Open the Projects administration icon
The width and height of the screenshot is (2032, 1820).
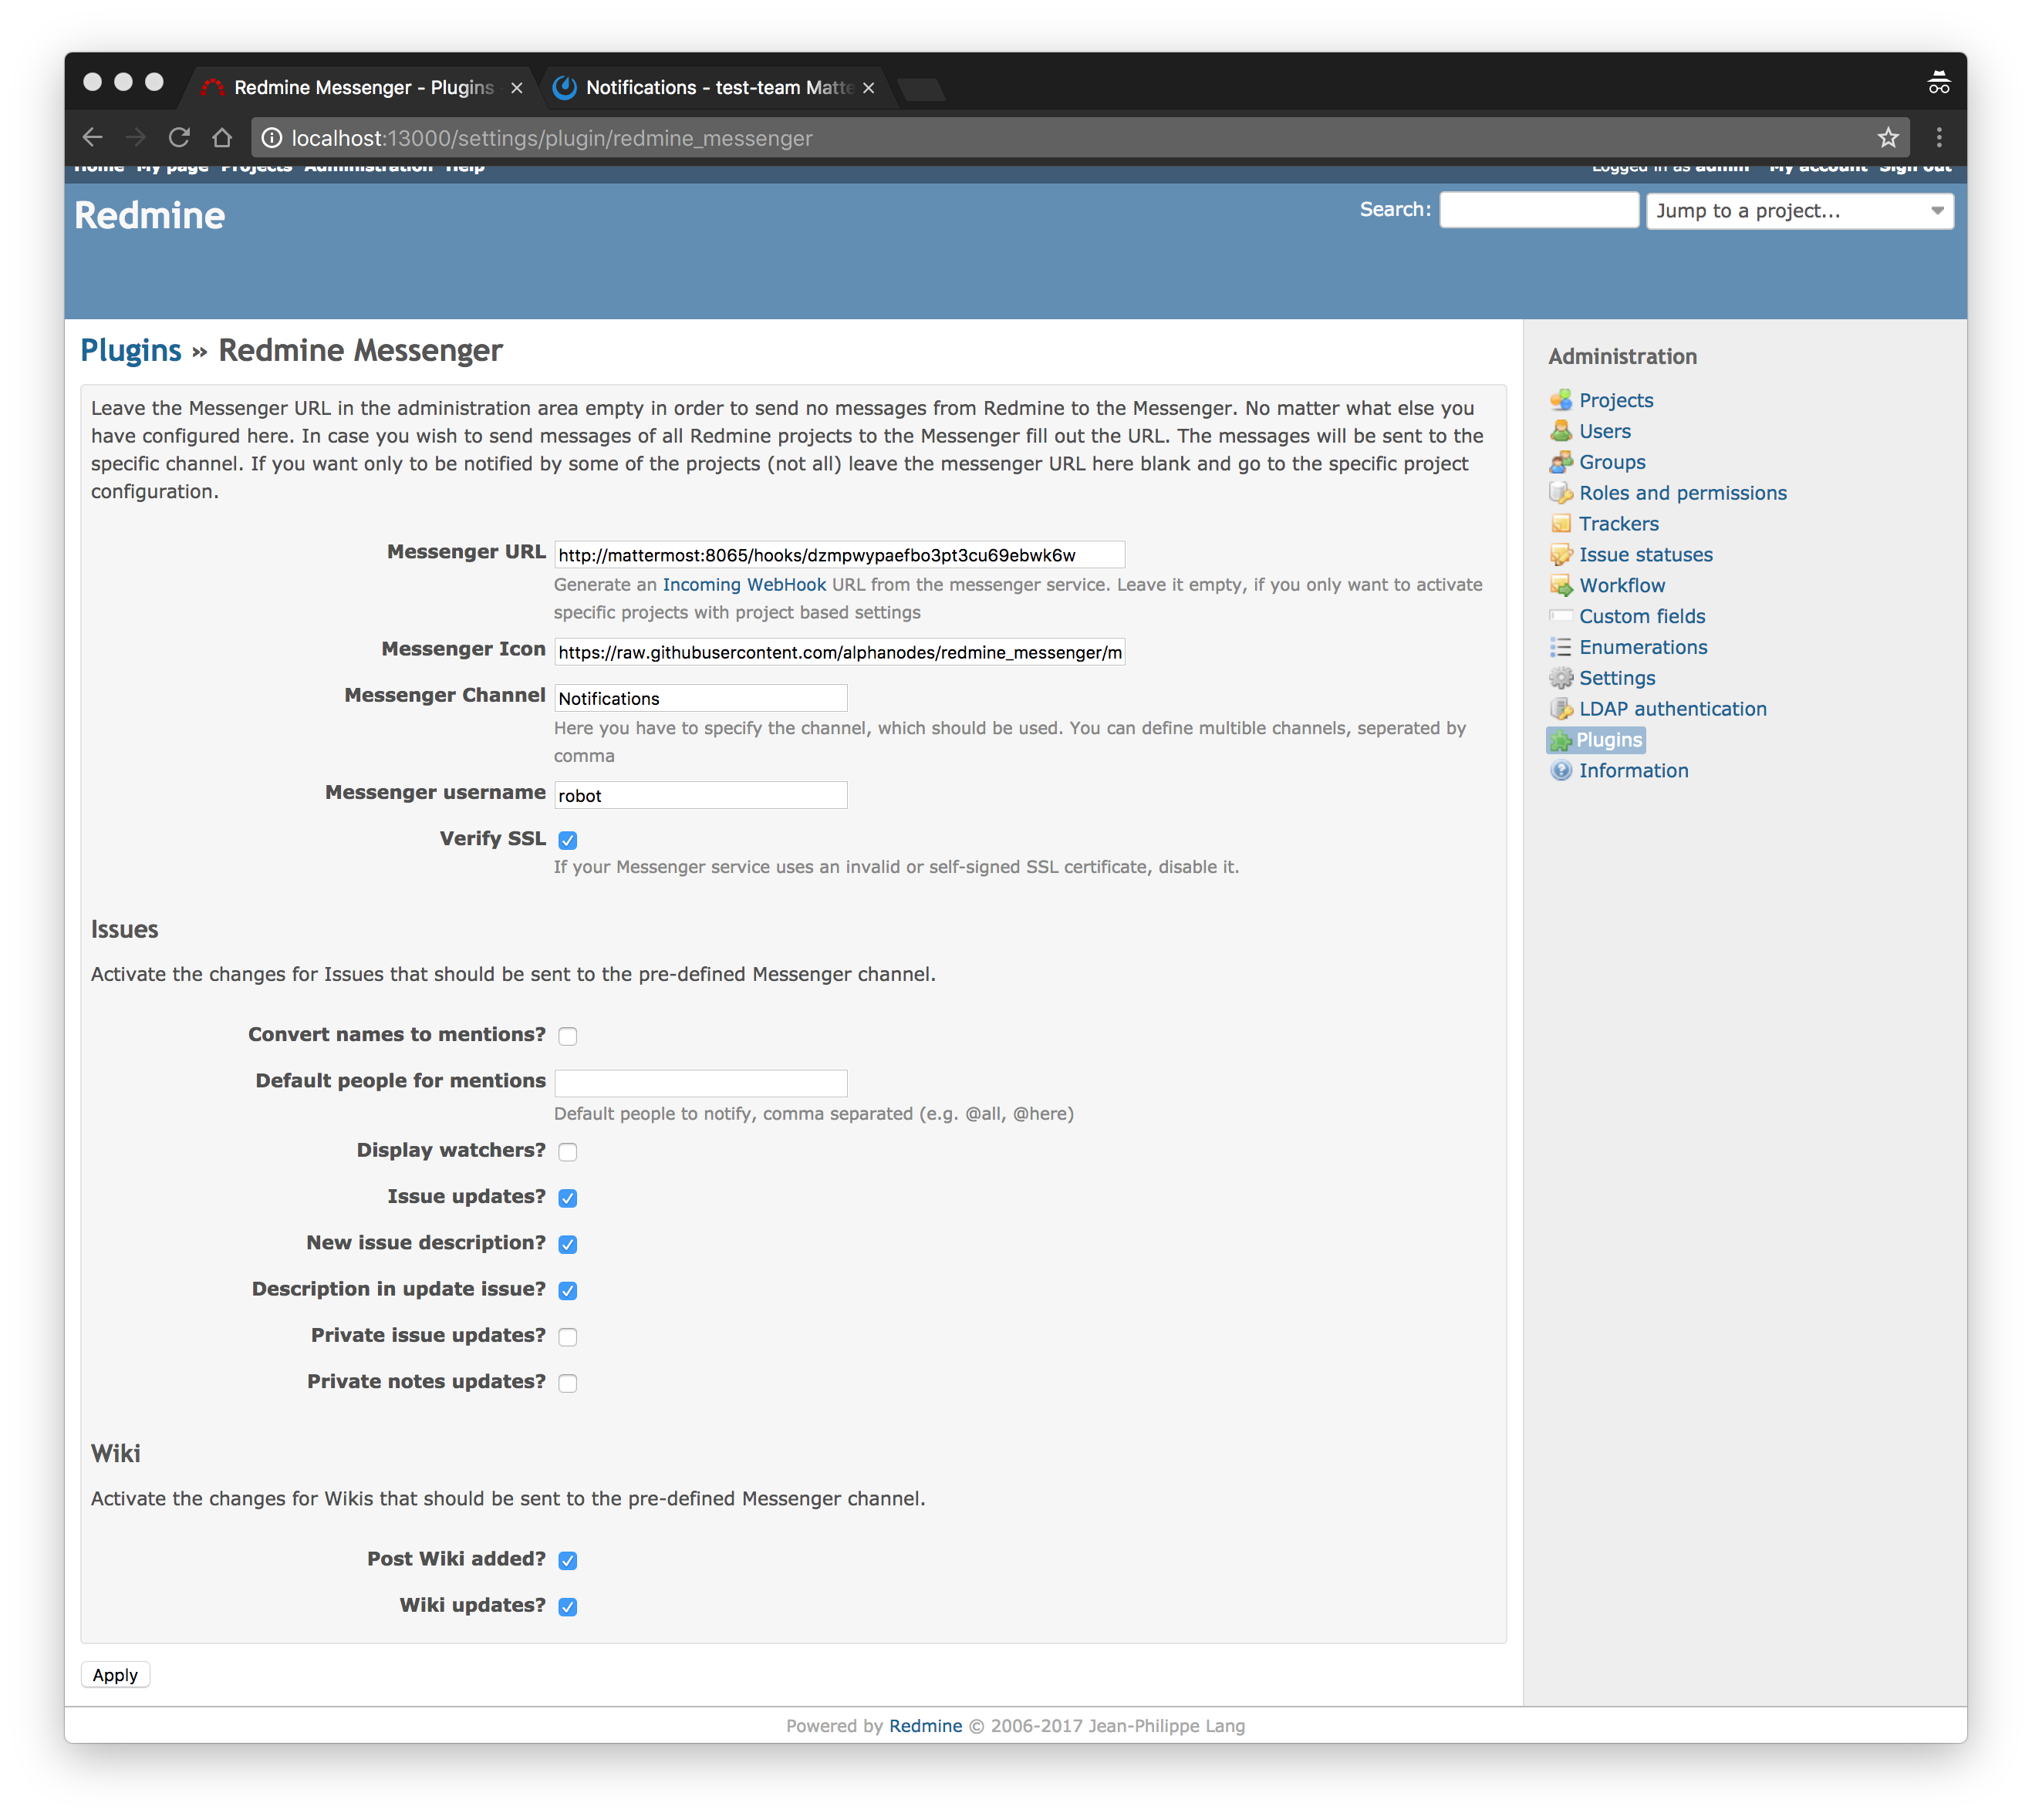(x=1563, y=400)
